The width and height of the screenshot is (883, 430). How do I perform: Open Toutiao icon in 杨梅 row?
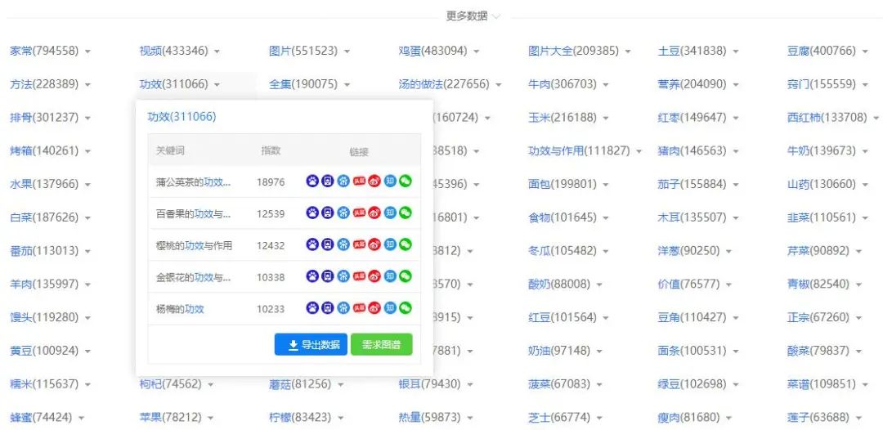(359, 308)
